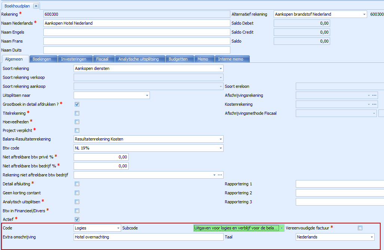The image size is (384, 250).
Task: Expand the Soort rekening dropdown
Action: pos(221,68)
